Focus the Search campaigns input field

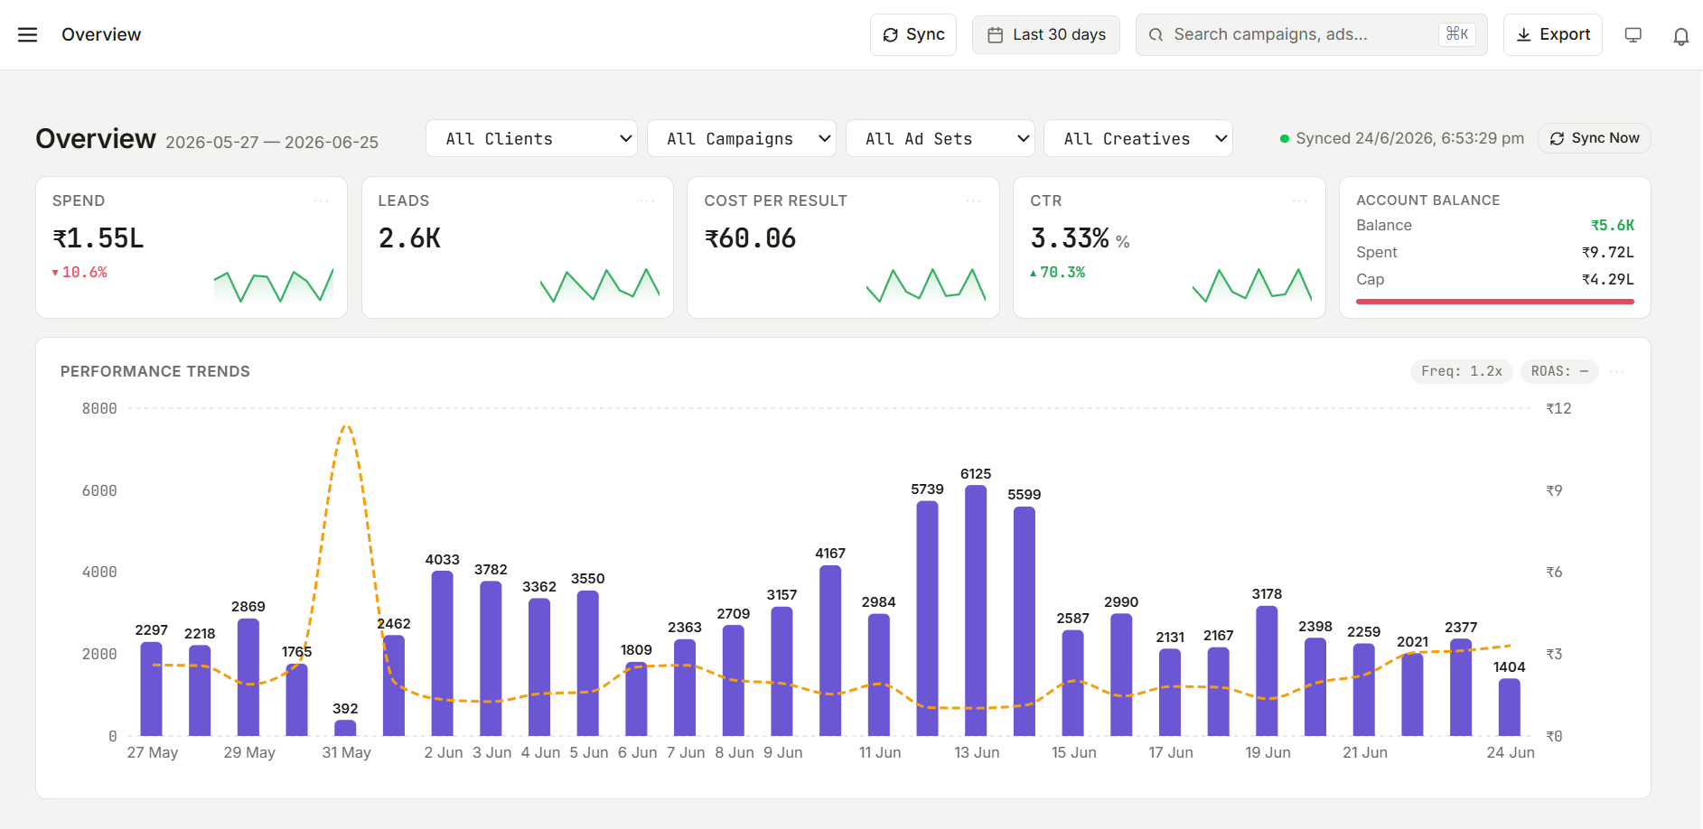[1311, 34]
